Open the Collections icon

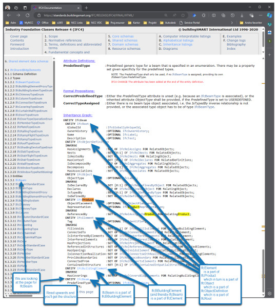(x=223, y=15)
